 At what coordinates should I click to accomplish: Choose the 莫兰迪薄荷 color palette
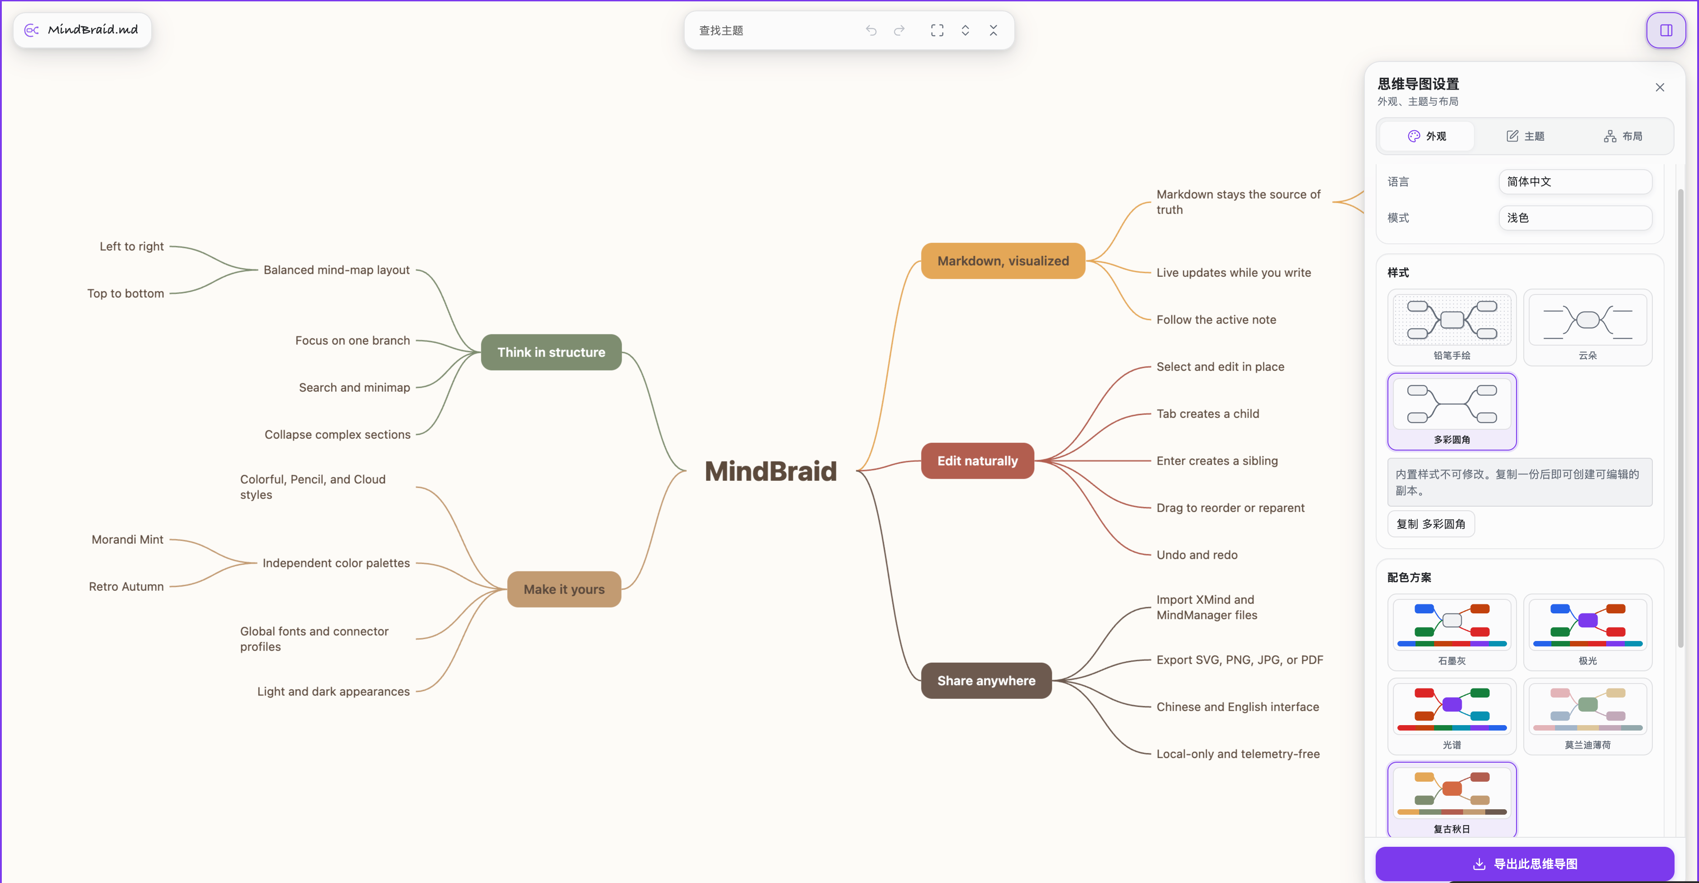[1588, 717]
